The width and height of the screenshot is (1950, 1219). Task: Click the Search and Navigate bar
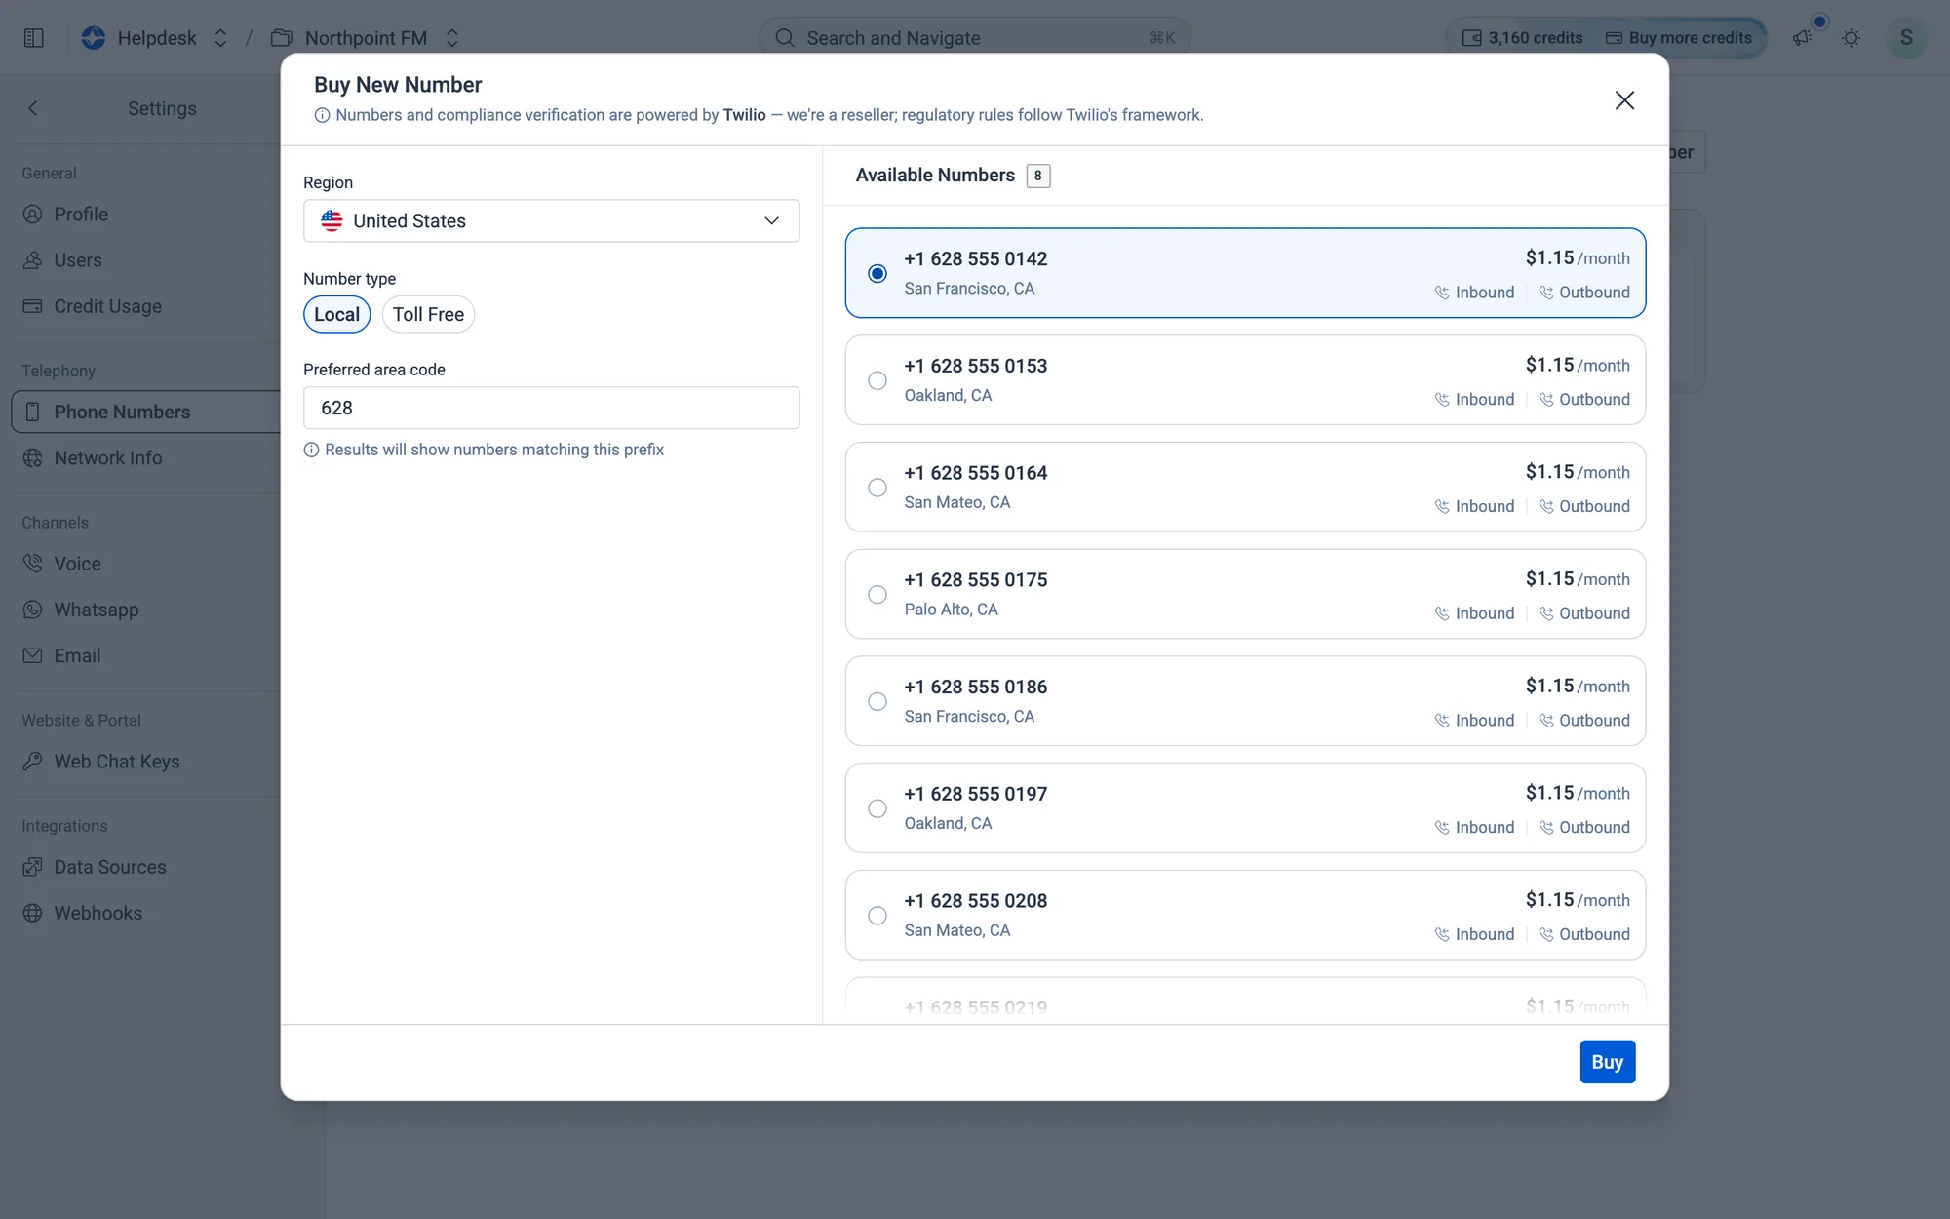[975, 38]
